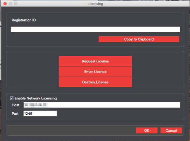Viewport: 190px width, 141px height.
Task: Click the Copy to Clipboard button
Action: tap(139, 39)
